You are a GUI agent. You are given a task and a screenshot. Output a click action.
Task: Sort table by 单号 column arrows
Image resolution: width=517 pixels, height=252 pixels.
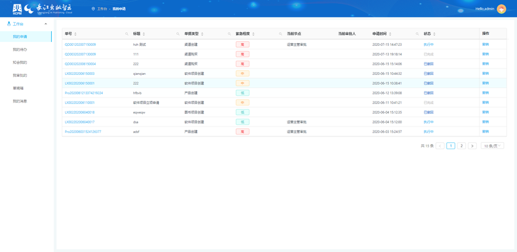click(x=76, y=34)
